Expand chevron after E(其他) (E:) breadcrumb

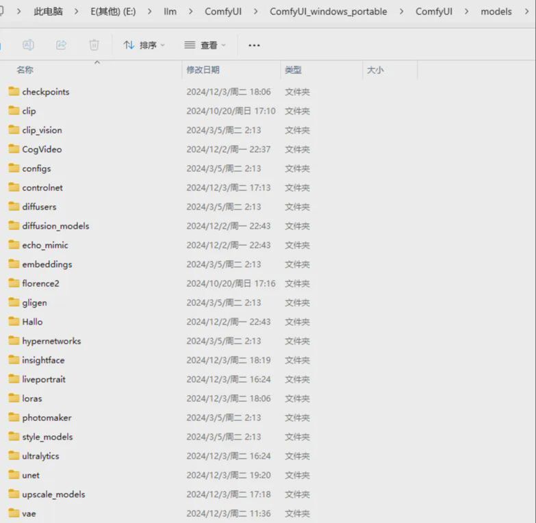point(150,12)
